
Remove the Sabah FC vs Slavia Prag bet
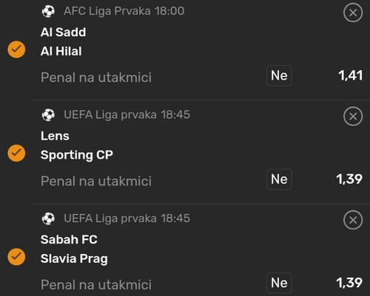[353, 220]
